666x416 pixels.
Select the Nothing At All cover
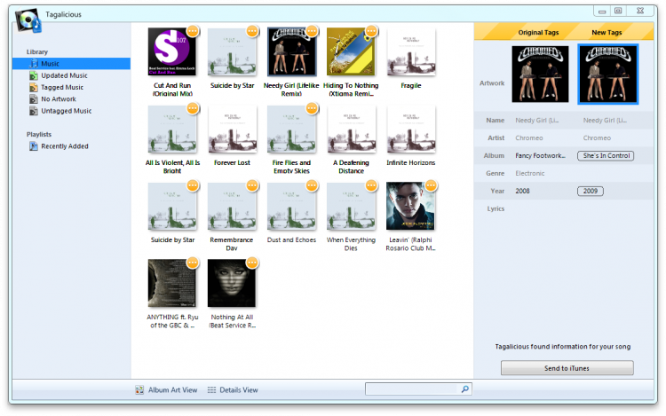coord(232,283)
